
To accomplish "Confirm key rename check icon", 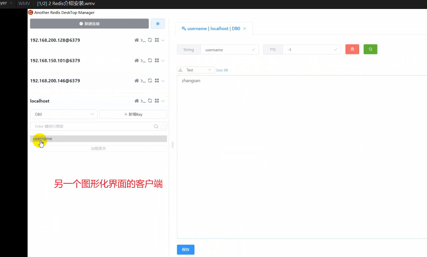I will click(253, 50).
